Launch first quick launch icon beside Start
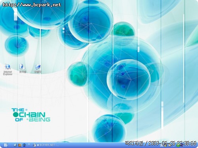198x148 pixels. 15,145
